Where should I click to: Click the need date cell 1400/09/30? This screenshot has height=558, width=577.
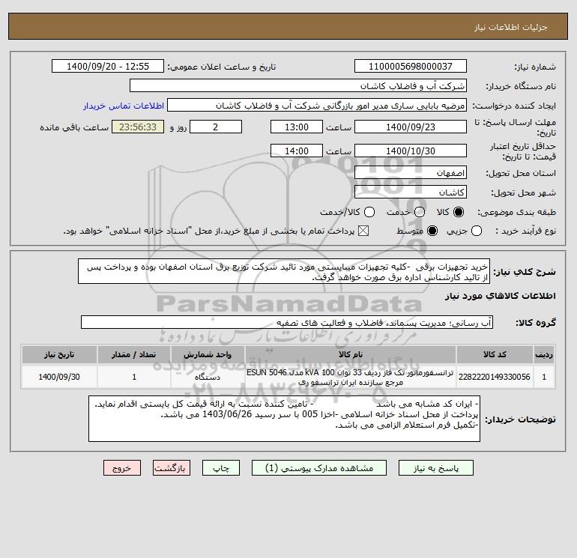click(59, 377)
